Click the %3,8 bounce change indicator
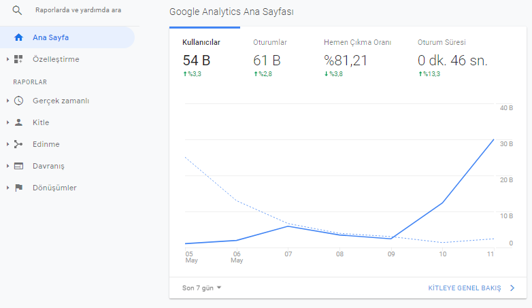This screenshot has width=532, height=308. tap(333, 74)
